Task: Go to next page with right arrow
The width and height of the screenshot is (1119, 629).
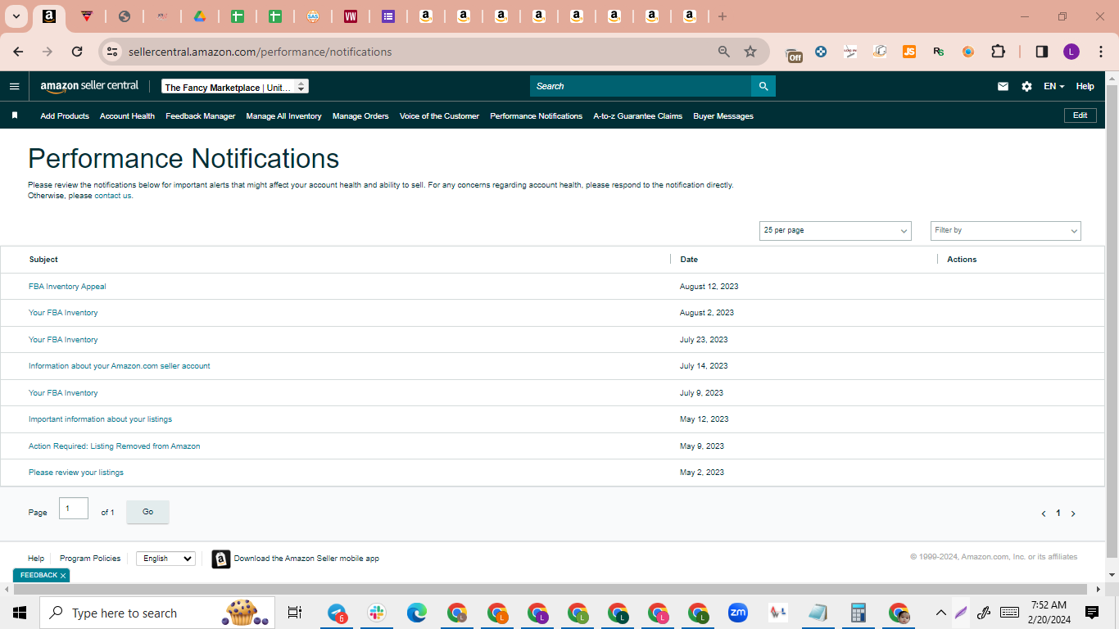Action: pos(1073,514)
